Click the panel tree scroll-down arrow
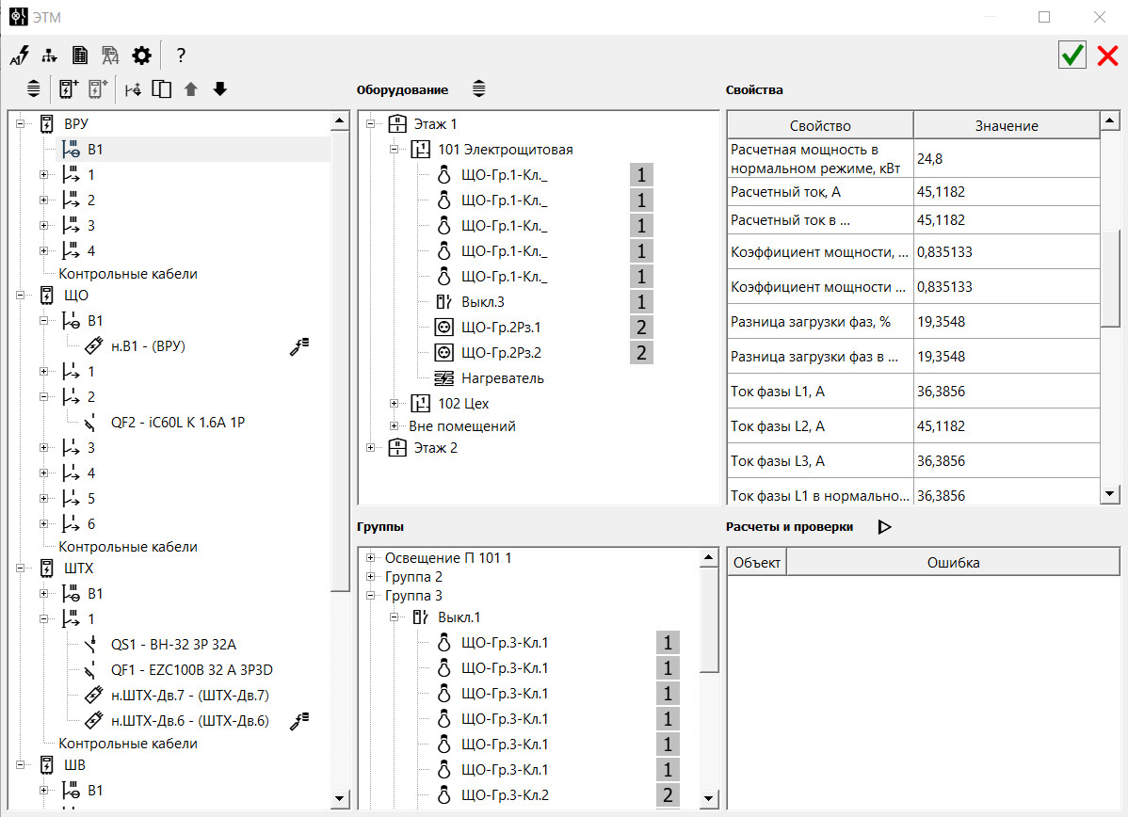 (340, 797)
